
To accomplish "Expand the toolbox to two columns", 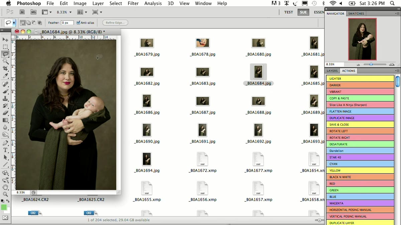I will pyautogui.click(x=3, y=30).
